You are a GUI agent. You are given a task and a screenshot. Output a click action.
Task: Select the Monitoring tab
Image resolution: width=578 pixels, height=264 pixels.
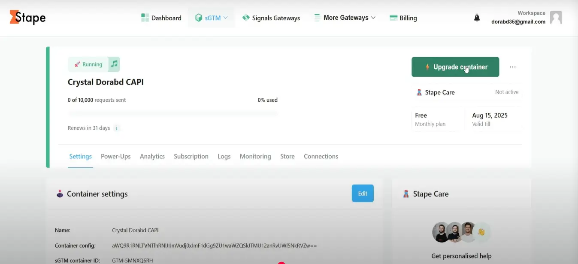pos(255,157)
